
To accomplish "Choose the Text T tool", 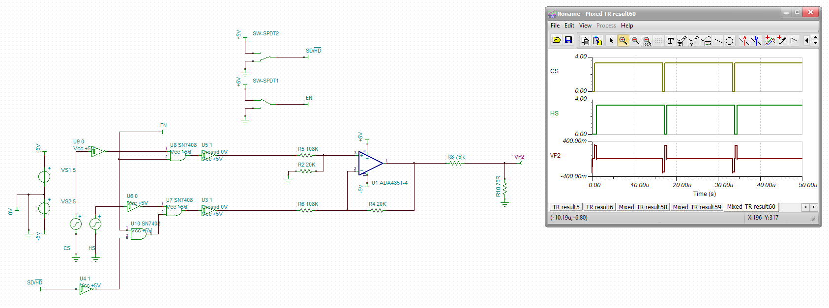I will (x=670, y=41).
